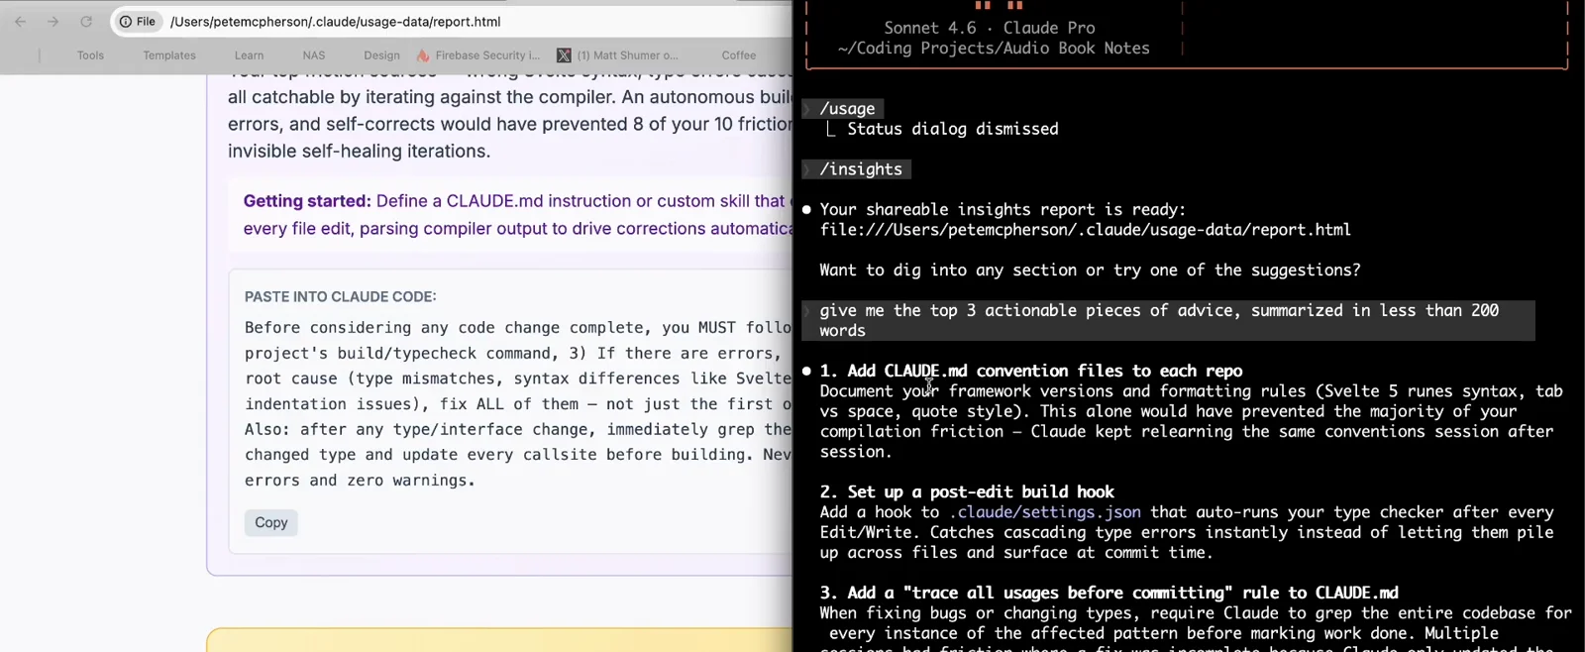Click the Firebase flame favicon
1585x652 pixels.
(423, 55)
